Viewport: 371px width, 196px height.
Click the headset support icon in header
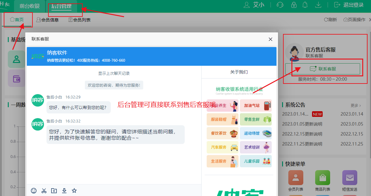point(280,5)
